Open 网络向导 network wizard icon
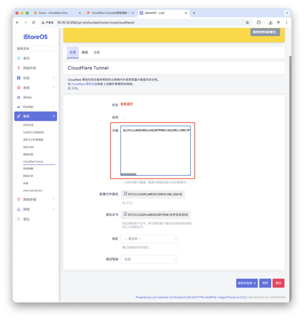The height and width of the screenshot is (319, 304). pos(19,68)
